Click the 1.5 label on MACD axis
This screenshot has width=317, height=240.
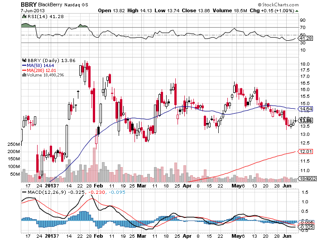(305, 192)
